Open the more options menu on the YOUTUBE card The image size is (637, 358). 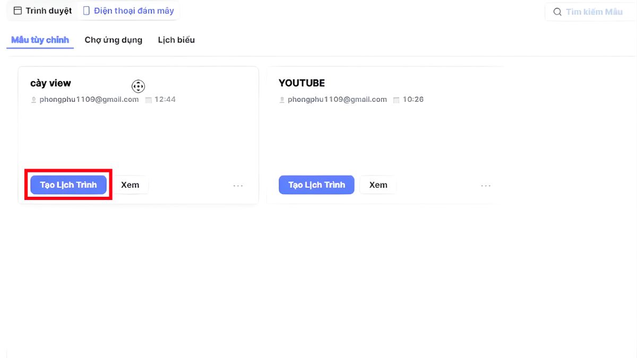click(486, 185)
